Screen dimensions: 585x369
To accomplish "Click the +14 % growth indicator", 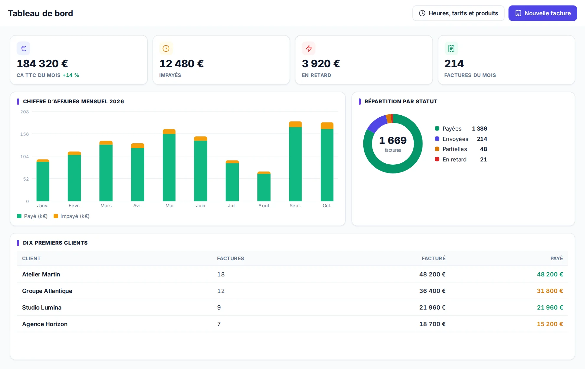I will point(71,75).
